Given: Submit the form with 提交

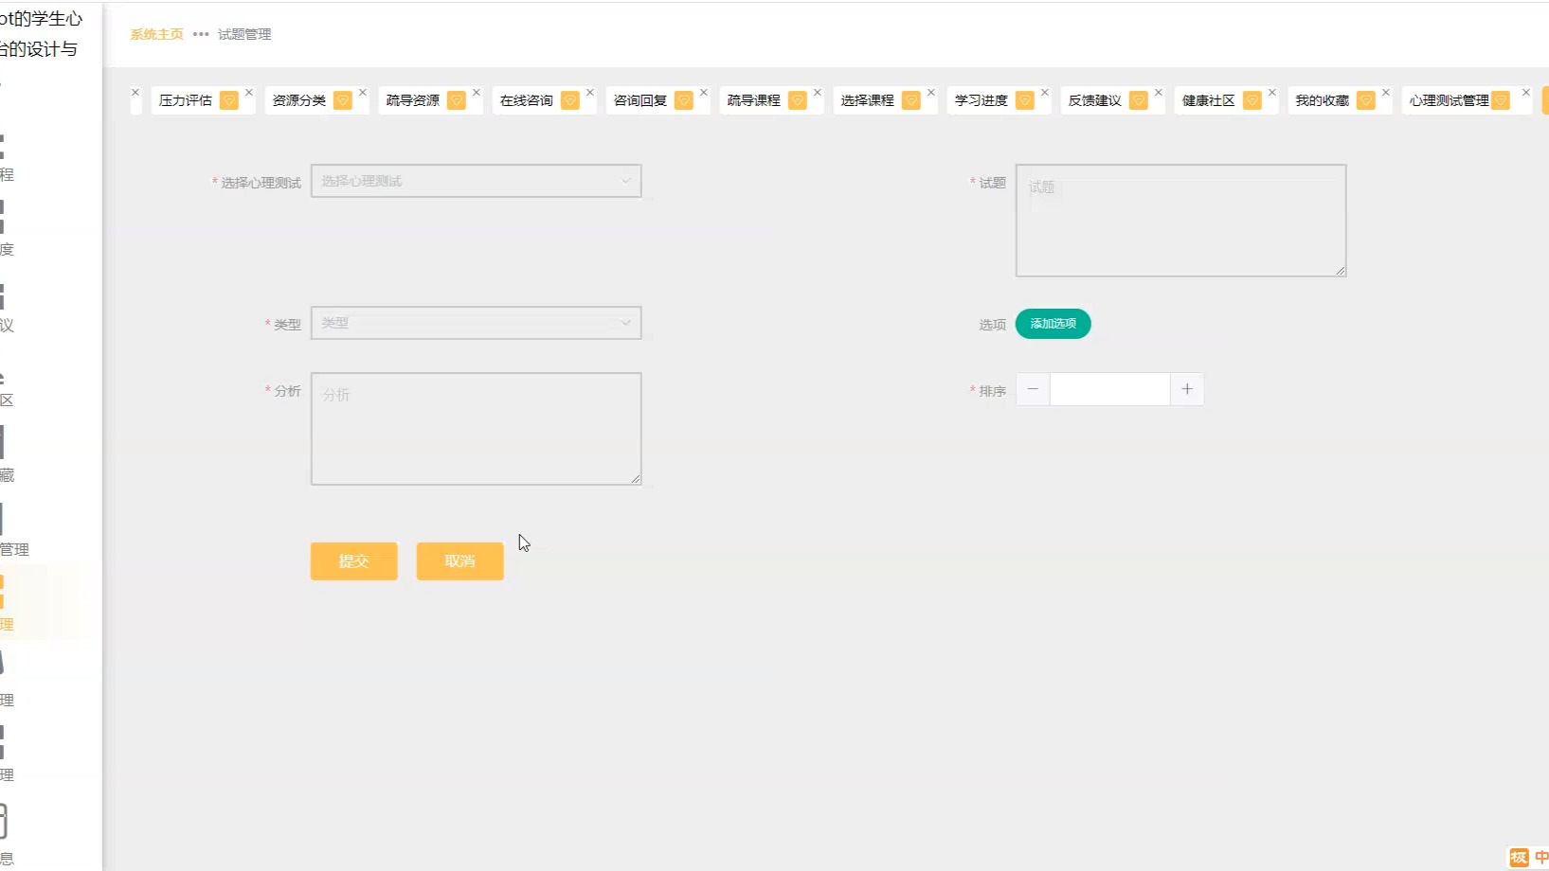Looking at the screenshot, I should pos(354,561).
